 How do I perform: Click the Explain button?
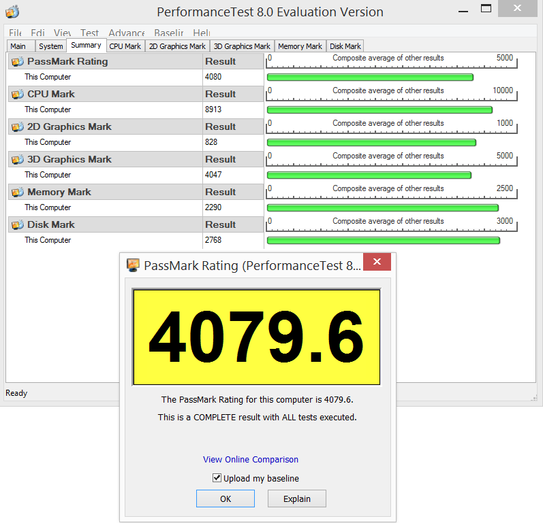click(x=297, y=499)
